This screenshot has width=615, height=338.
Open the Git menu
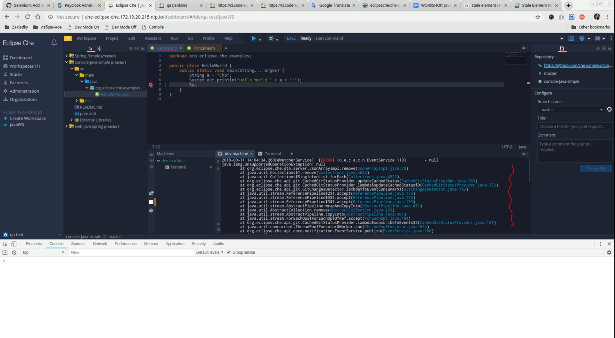[190, 38]
